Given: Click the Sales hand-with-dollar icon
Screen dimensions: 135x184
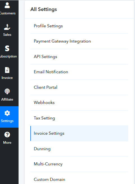Looking at the screenshot, I should pos(7,27).
